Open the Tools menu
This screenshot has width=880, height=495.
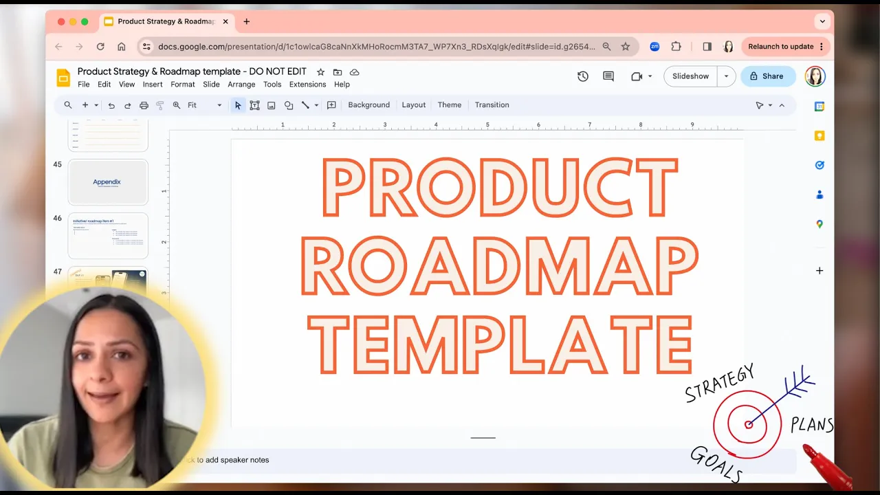click(272, 85)
